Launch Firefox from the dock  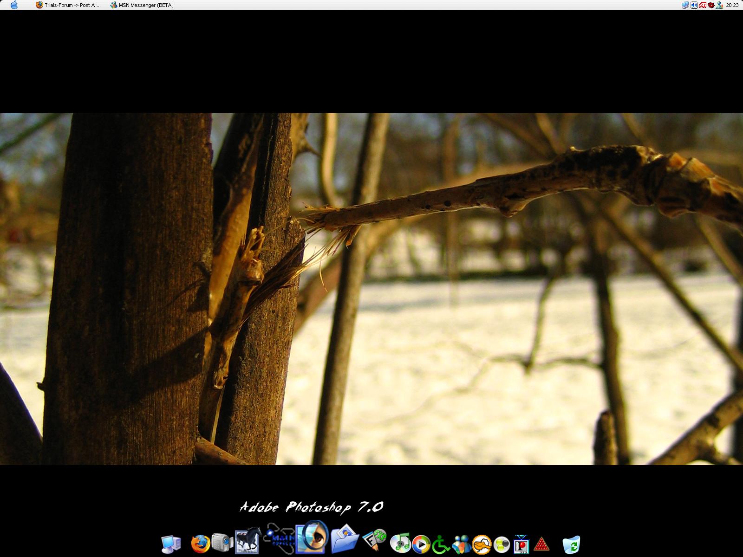[200, 544]
